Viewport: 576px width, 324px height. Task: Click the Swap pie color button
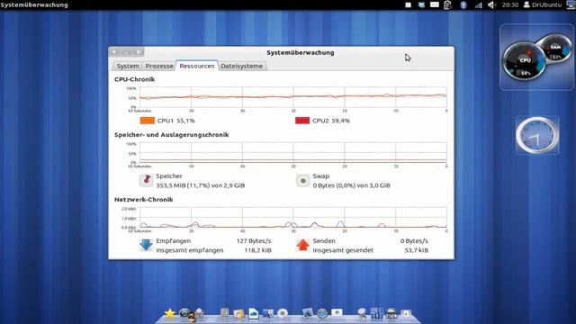(x=302, y=181)
